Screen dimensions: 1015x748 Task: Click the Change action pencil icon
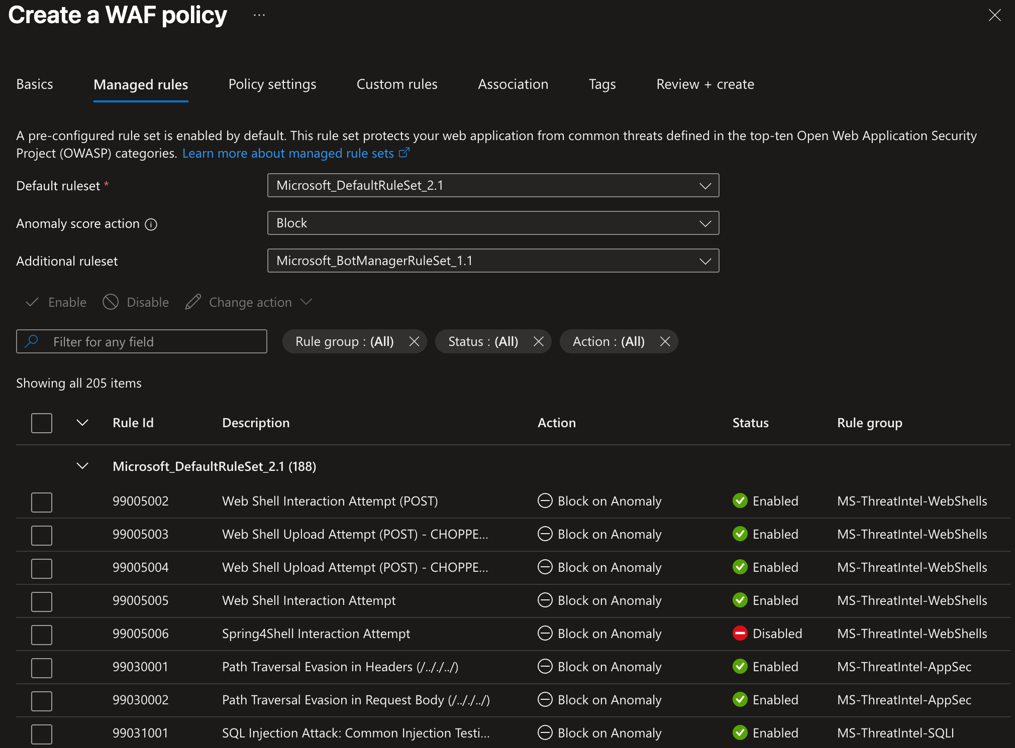(193, 302)
